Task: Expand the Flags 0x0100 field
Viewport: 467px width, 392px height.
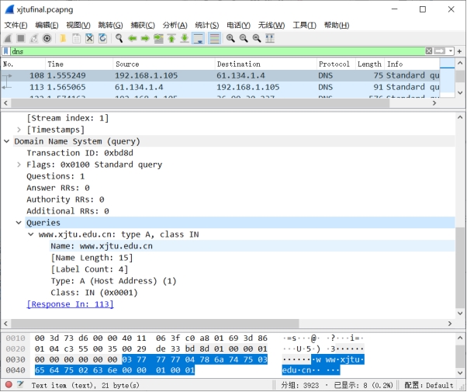Action: (x=19, y=165)
